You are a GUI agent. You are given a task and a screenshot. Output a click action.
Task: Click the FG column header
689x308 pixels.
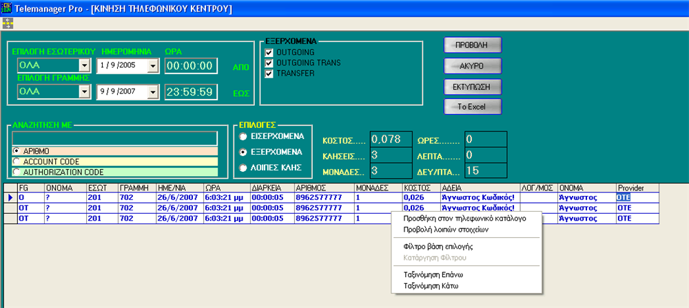[31, 188]
